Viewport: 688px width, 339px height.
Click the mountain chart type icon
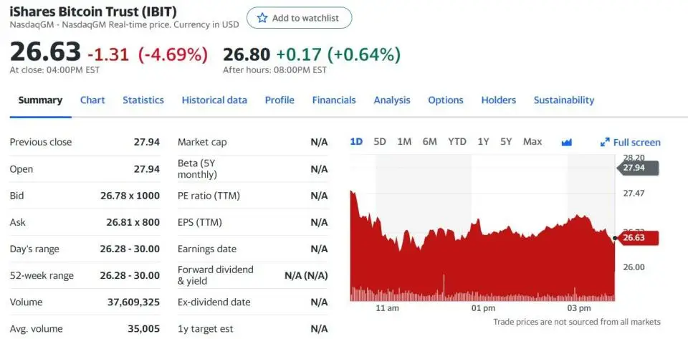click(x=567, y=142)
